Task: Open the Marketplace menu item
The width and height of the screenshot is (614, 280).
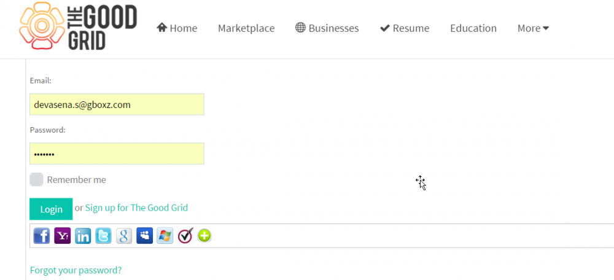Action: click(x=246, y=28)
